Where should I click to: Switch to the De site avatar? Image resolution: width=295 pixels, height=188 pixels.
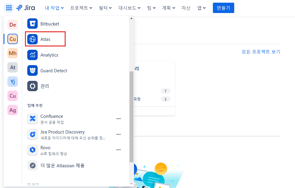point(13,25)
